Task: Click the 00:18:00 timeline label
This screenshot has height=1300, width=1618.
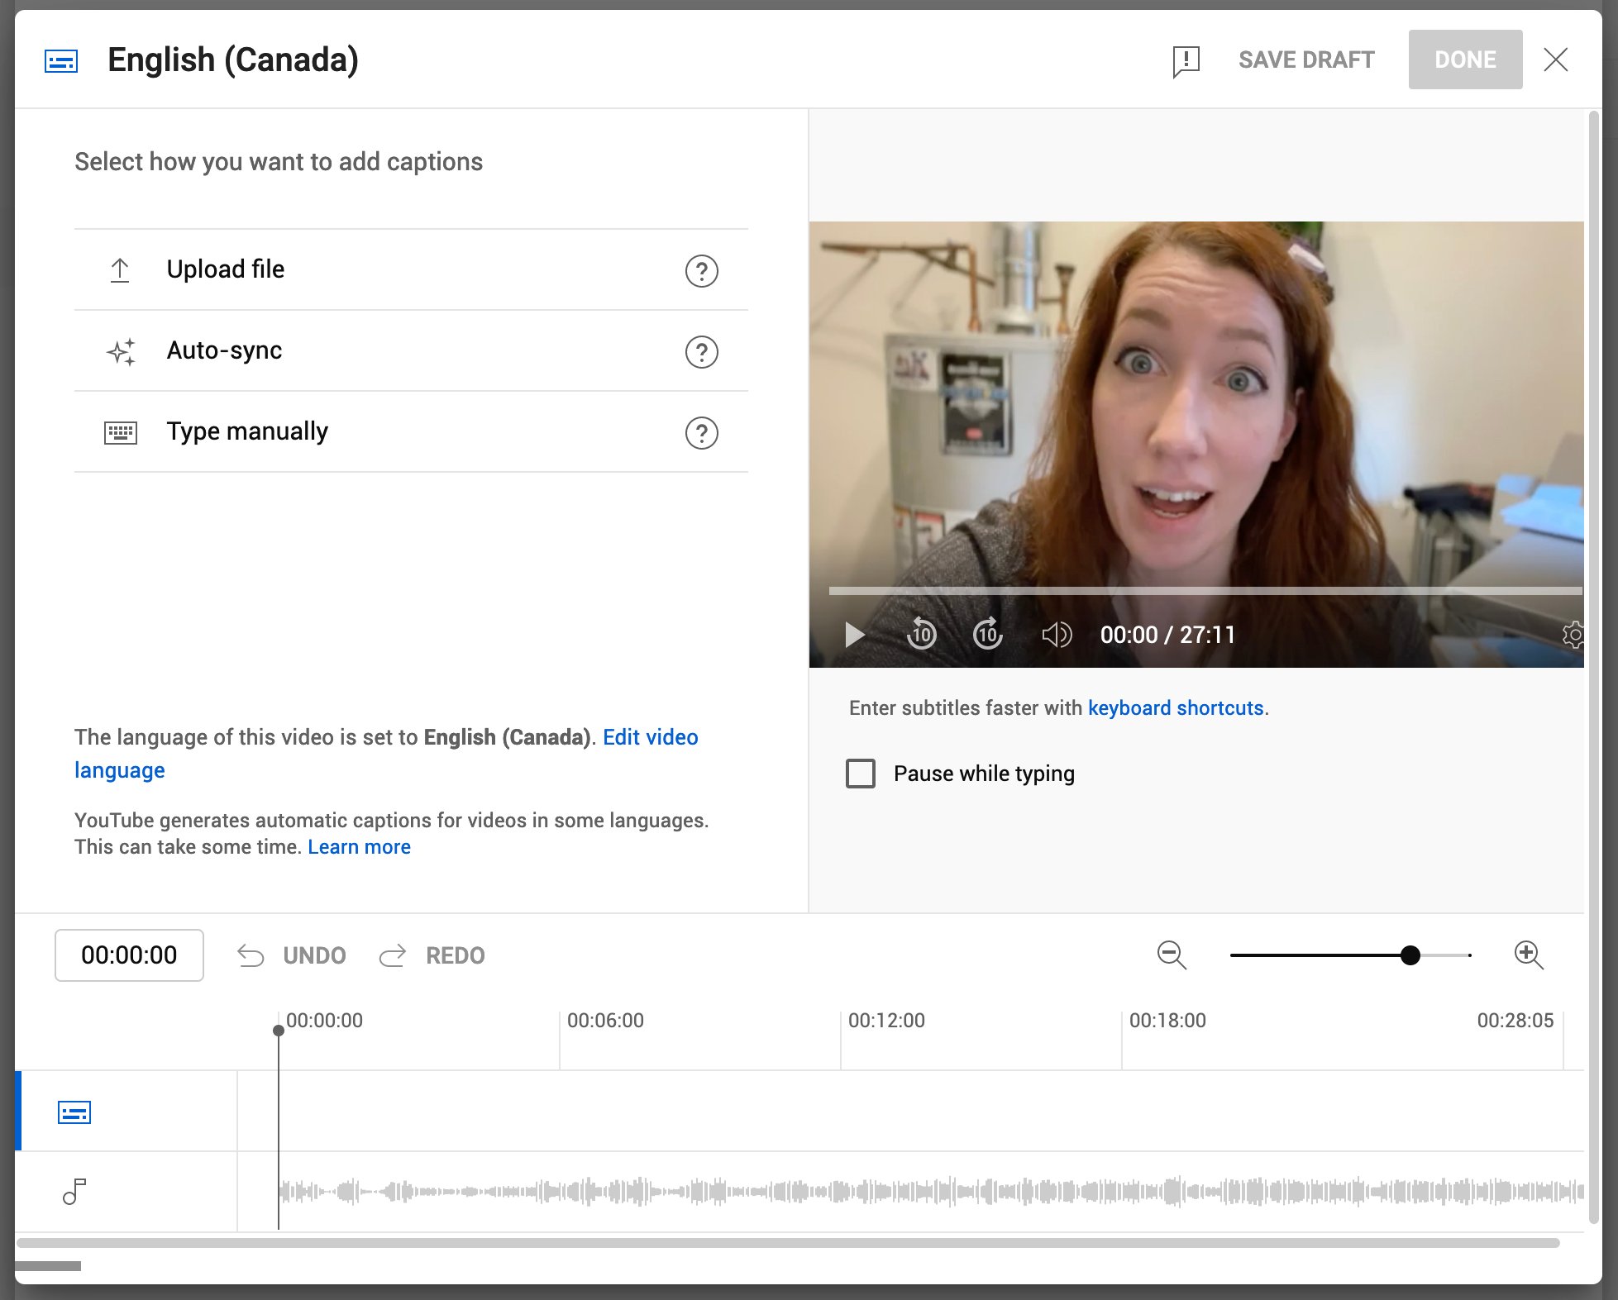Action: tap(1167, 1021)
